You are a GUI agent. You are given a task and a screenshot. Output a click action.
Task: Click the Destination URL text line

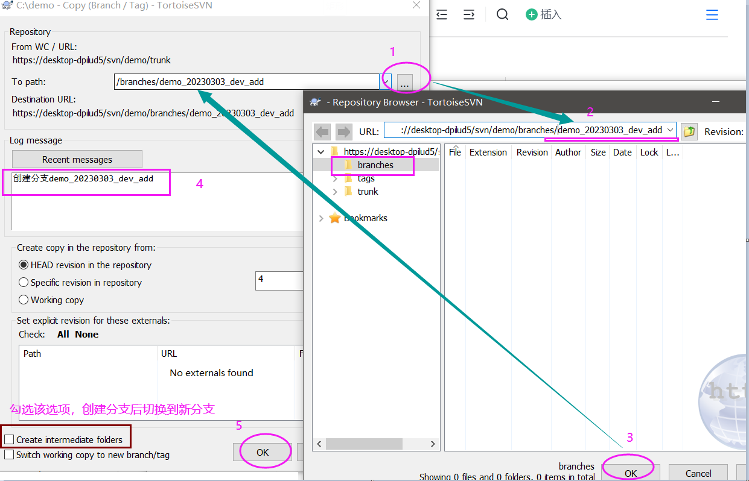click(153, 113)
